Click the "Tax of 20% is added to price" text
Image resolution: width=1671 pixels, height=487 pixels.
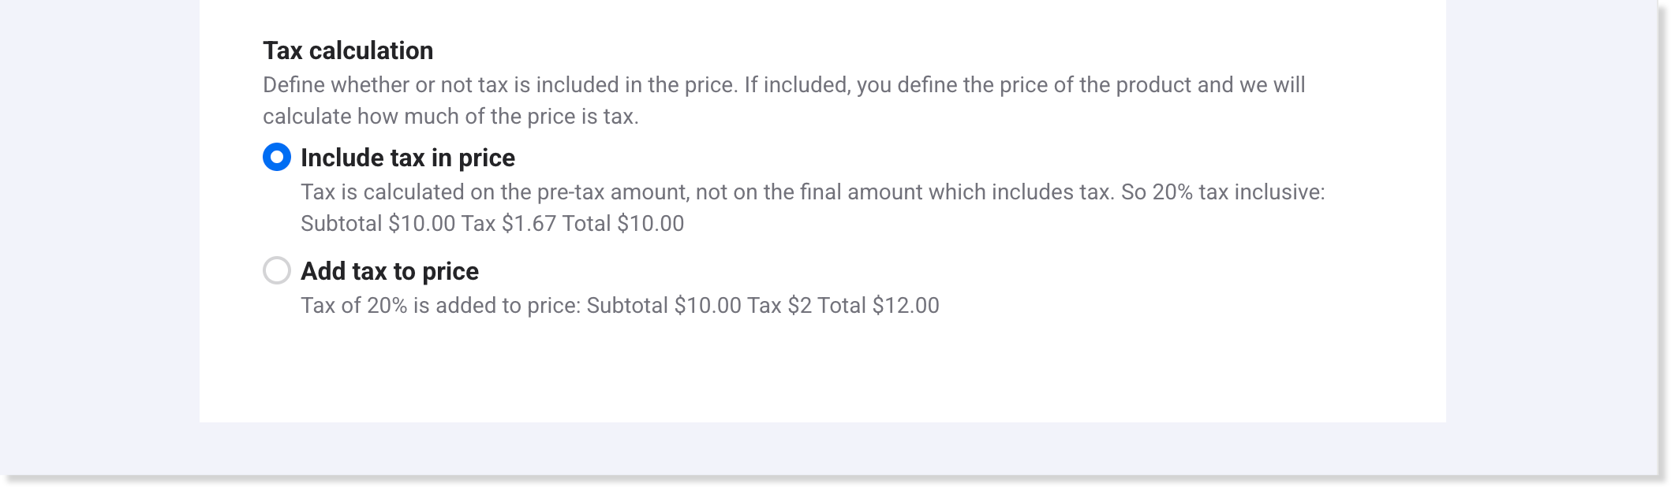(440, 306)
